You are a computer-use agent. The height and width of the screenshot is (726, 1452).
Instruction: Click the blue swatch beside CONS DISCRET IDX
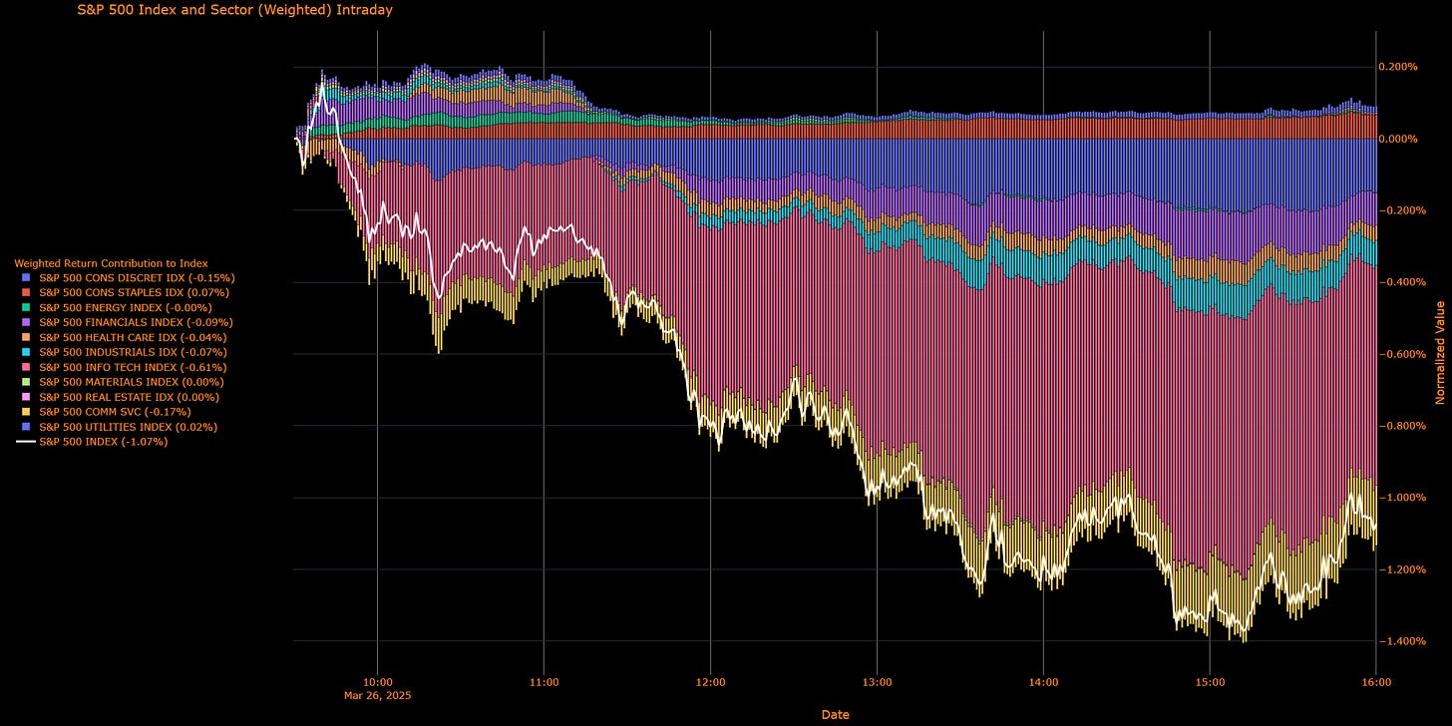pos(26,277)
